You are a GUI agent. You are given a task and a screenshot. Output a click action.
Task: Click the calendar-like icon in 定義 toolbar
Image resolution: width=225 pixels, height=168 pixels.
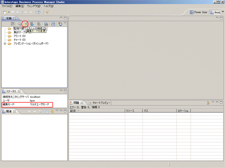tap(53, 24)
